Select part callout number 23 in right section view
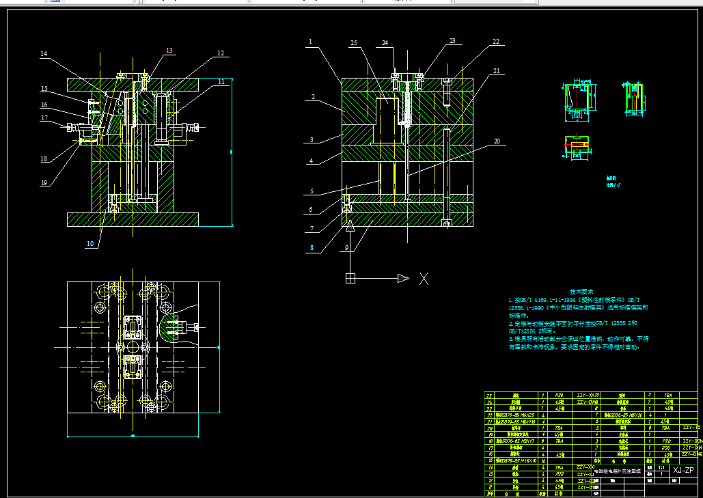703x498 pixels. pyautogui.click(x=452, y=40)
